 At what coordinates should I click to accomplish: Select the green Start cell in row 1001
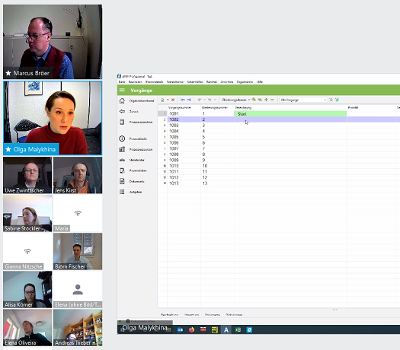point(290,113)
